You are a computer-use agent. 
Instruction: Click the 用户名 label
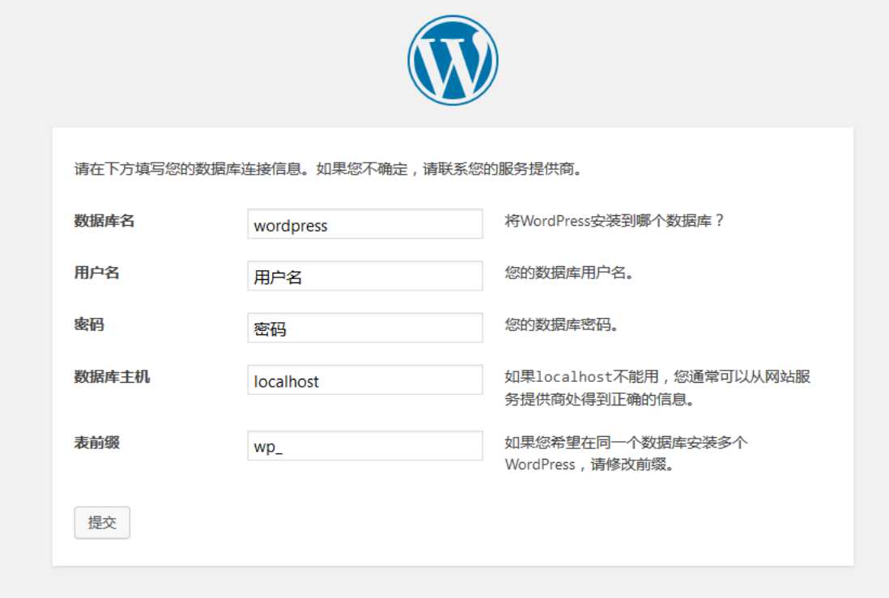click(x=96, y=273)
